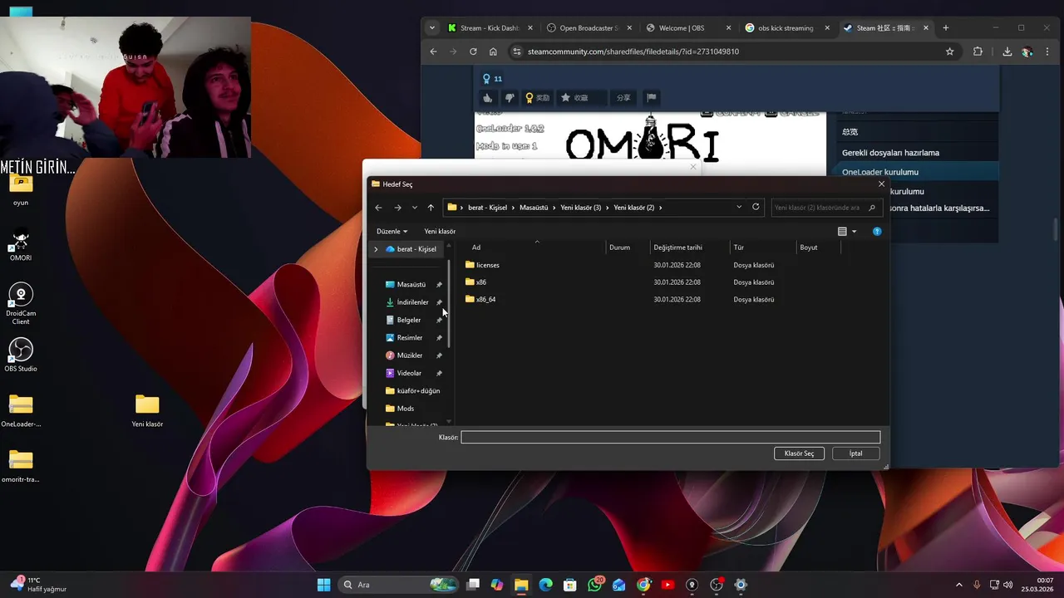This screenshot has height=598, width=1064.
Task: Expand address bar history dropdown in dialog
Action: click(x=739, y=207)
